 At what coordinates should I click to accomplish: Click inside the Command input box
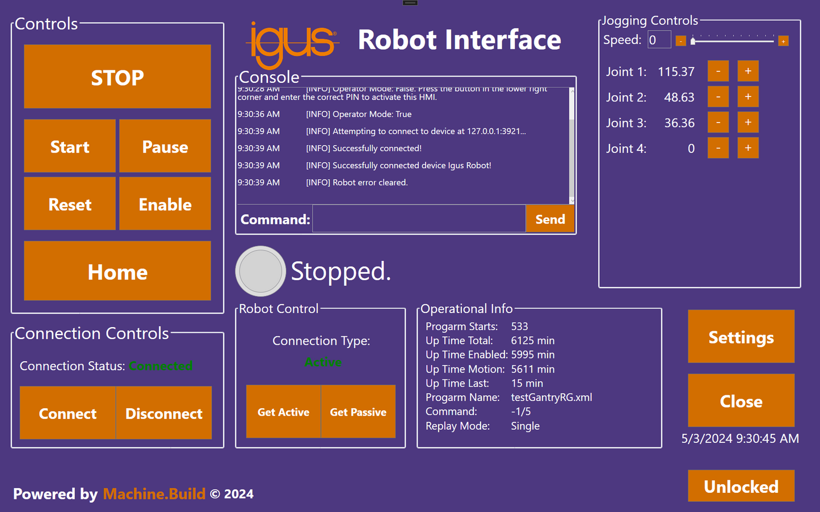[418, 218]
